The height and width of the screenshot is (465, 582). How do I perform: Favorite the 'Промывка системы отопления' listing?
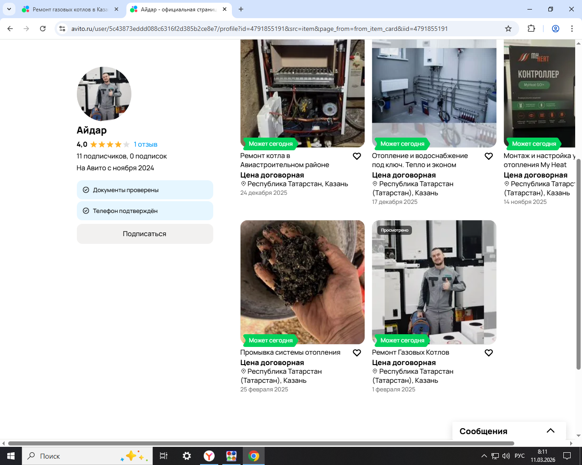pyautogui.click(x=357, y=353)
